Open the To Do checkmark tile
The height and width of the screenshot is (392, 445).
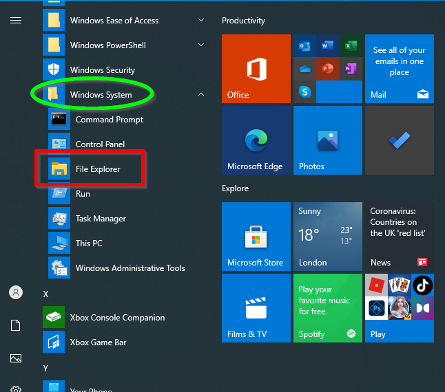point(400,140)
